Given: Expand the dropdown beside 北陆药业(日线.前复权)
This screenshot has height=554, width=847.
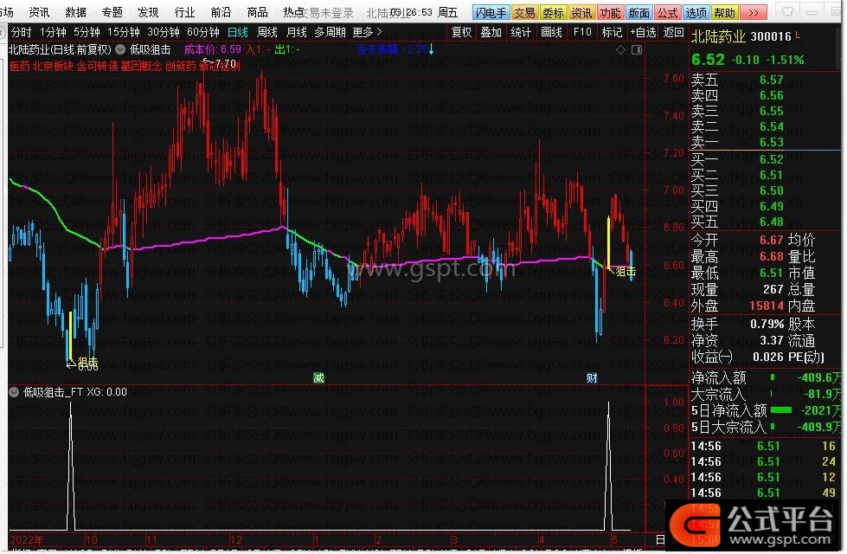Looking at the screenshot, I should coord(120,49).
